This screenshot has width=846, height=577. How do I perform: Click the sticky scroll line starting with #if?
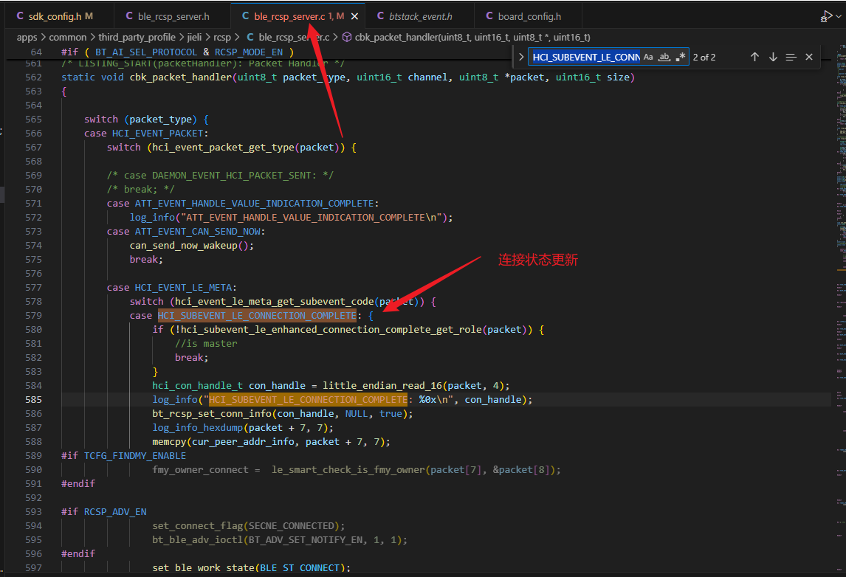178,52
